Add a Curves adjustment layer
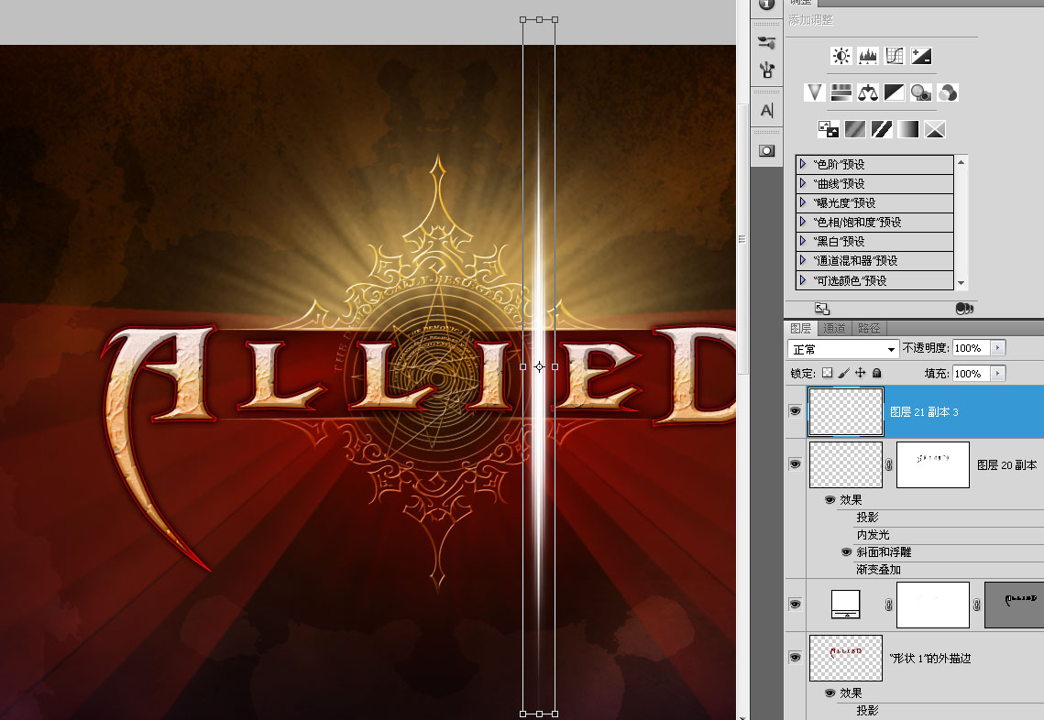 pyautogui.click(x=895, y=56)
